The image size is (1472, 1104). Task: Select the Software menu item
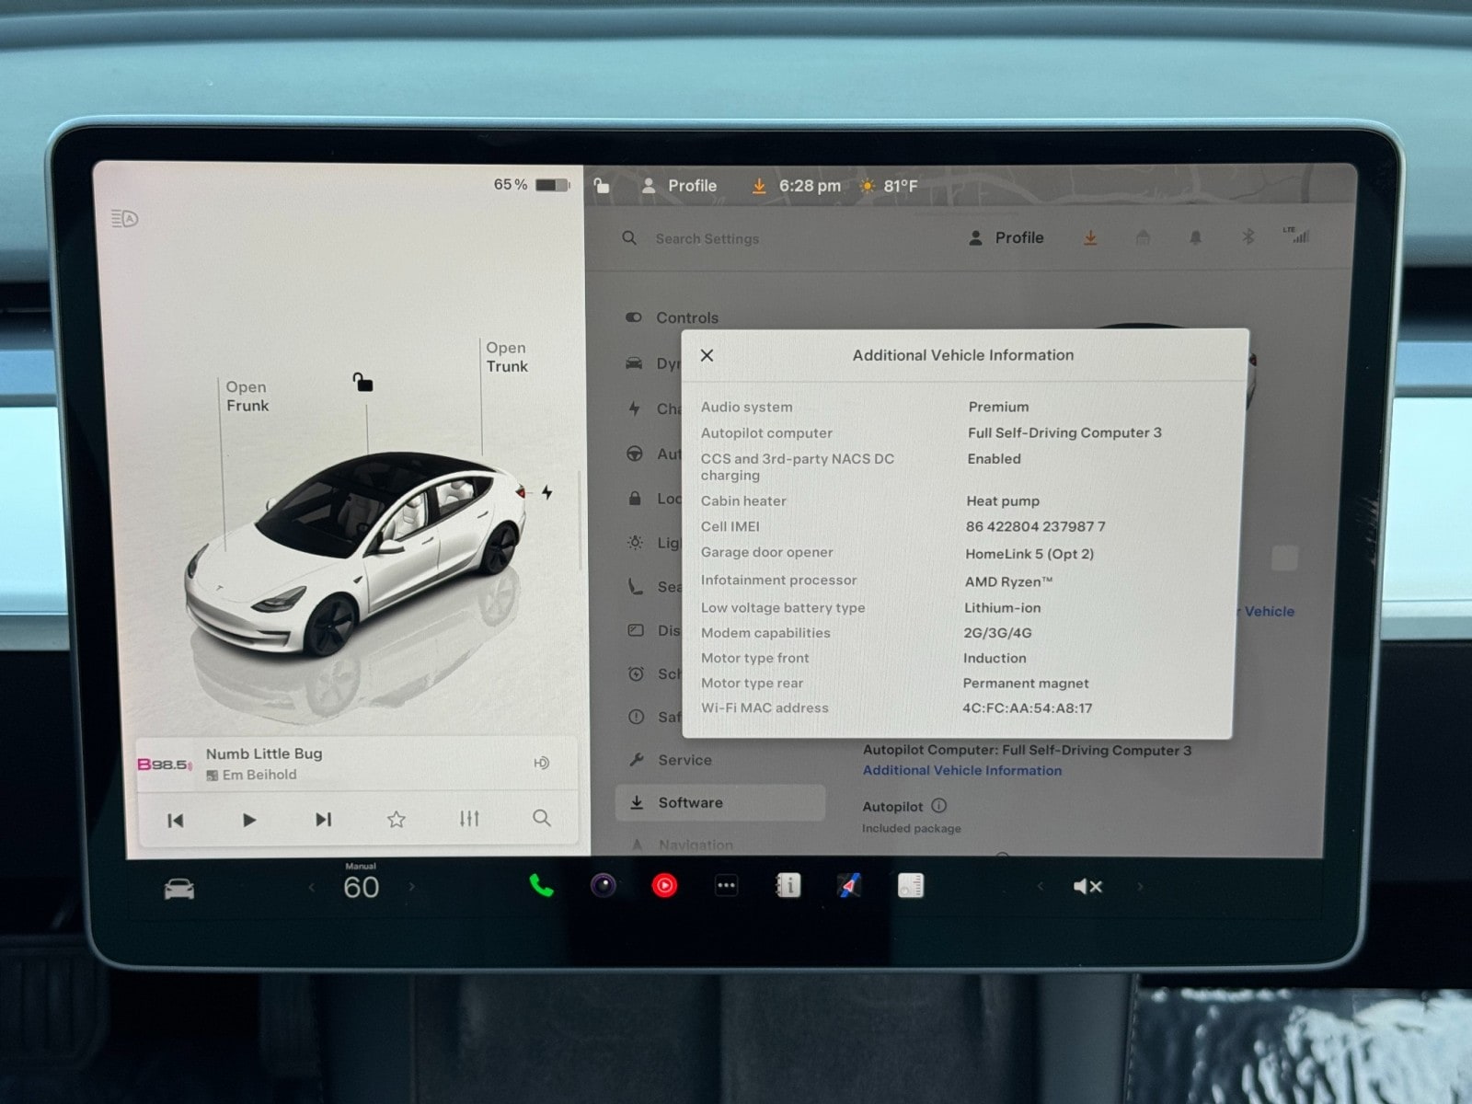click(x=690, y=803)
